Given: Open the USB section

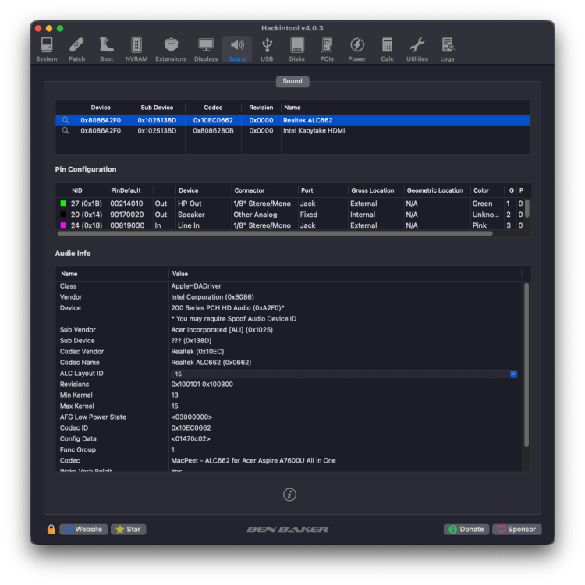Looking at the screenshot, I should coord(267,49).
